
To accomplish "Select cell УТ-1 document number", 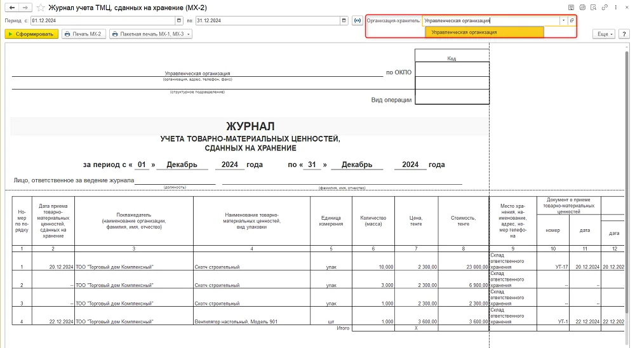I will 553,316.
